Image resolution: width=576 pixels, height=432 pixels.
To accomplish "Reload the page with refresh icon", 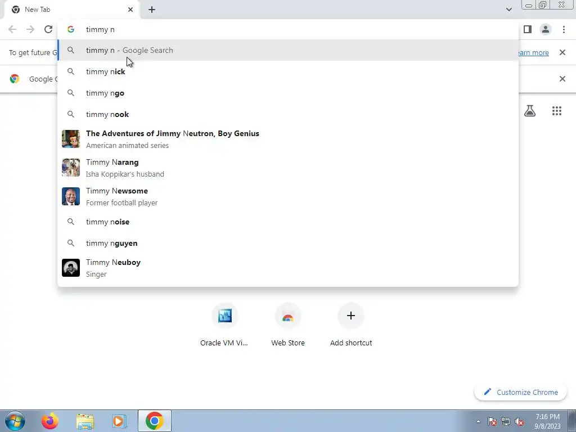I will click(48, 29).
